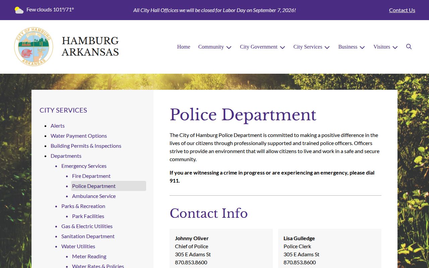Open Water Rates & Policies link
Screen dimensions: 429x268
point(98,266)
